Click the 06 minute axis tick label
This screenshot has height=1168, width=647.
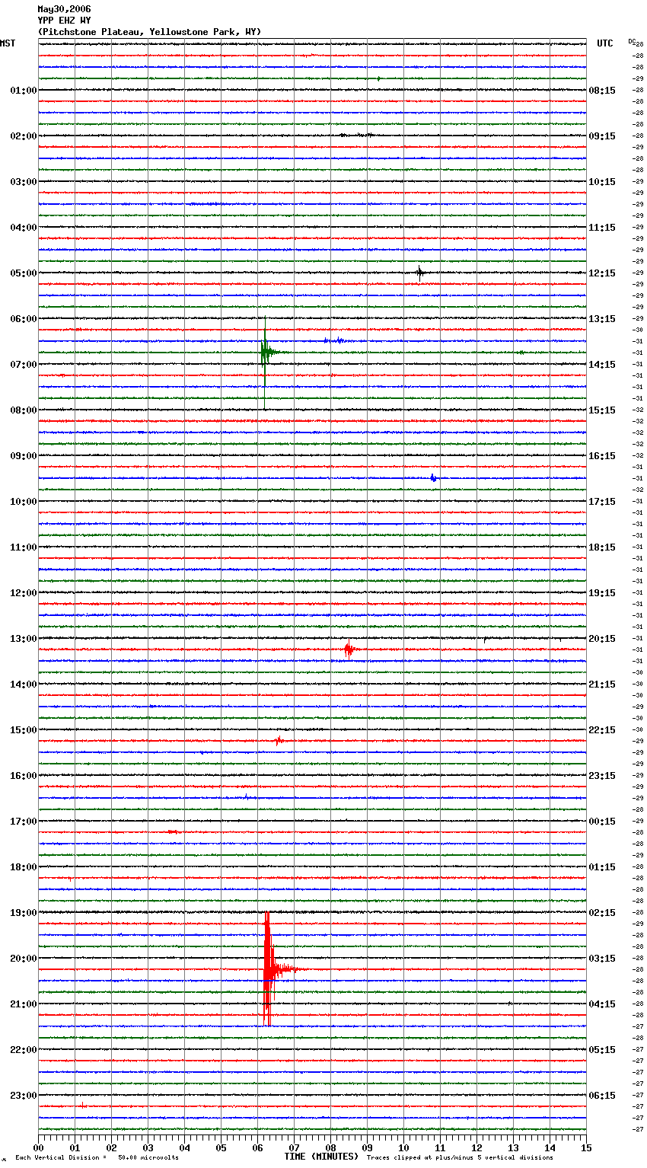click(x=257, y=1147)
